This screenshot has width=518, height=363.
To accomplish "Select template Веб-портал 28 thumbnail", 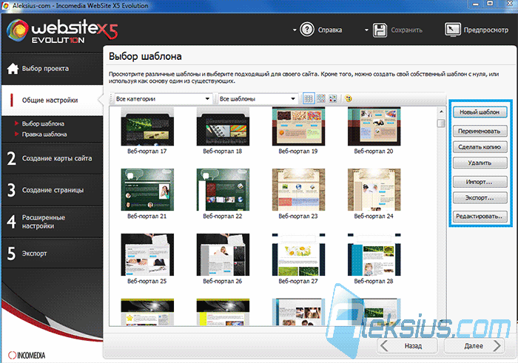I will (x=374, y=255).
